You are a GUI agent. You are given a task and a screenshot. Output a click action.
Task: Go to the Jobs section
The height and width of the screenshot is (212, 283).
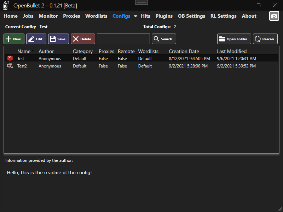tap(28, 16)
